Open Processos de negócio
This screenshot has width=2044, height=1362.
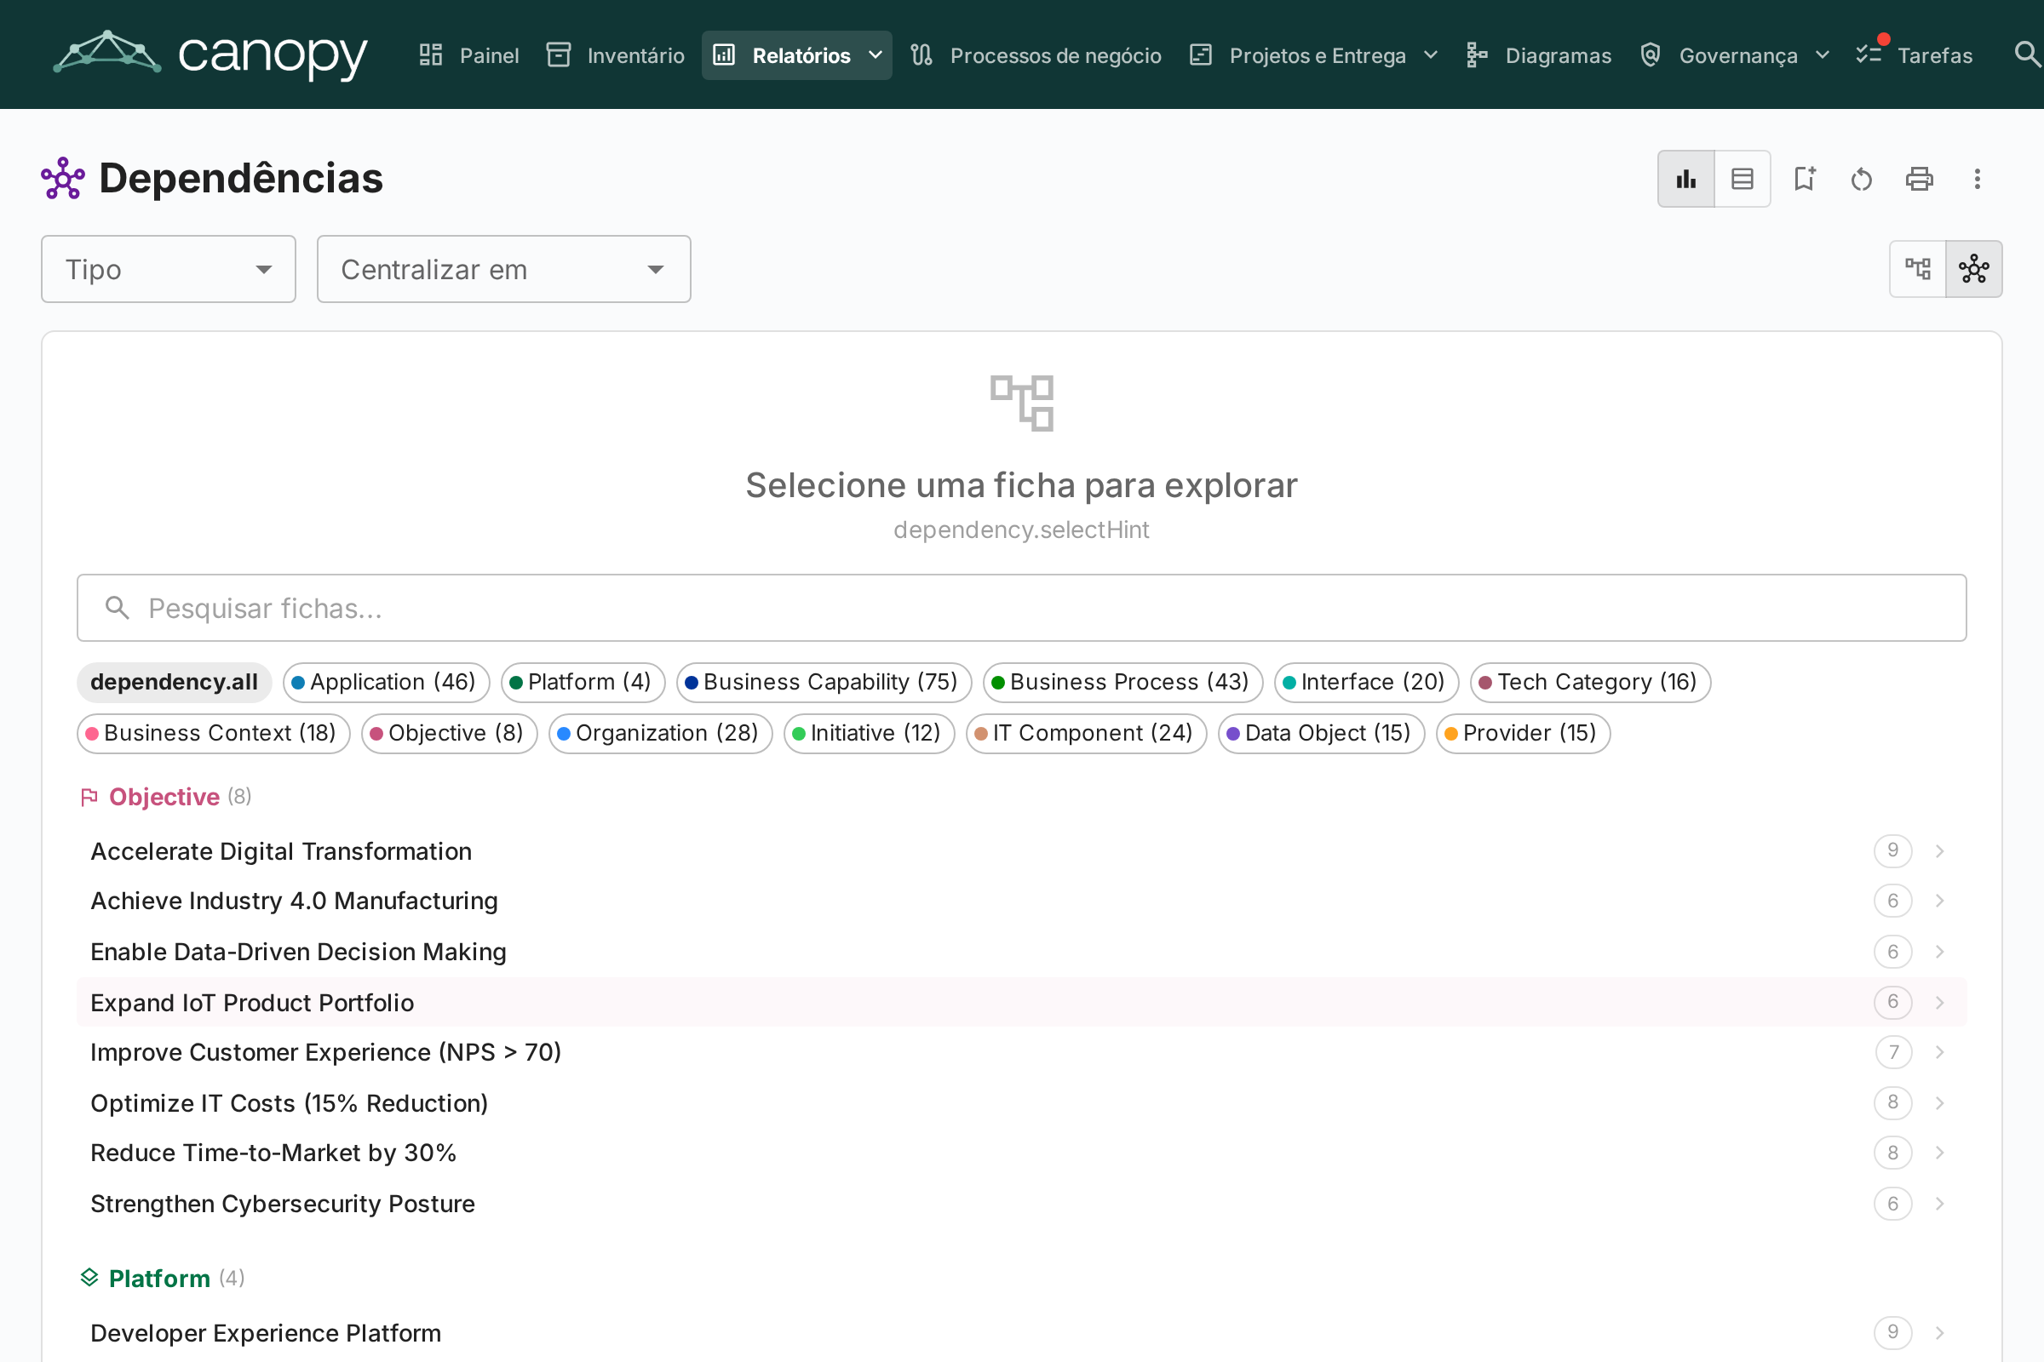pos(1036,55)
